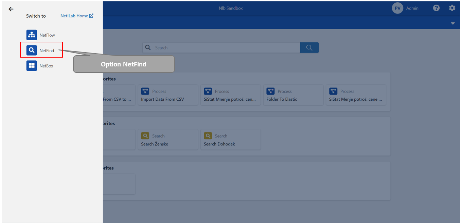Open the Search Dohodek favorite
The image size is (462, 224).
point(230,140)
